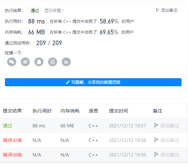Select 执行用时 column header

[x=42, y=111]
